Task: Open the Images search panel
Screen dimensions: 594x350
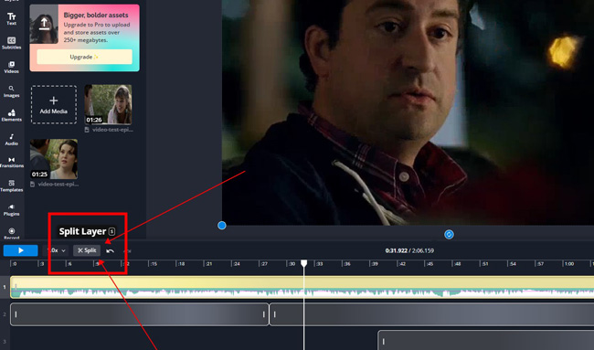Action: pos(11,91)
